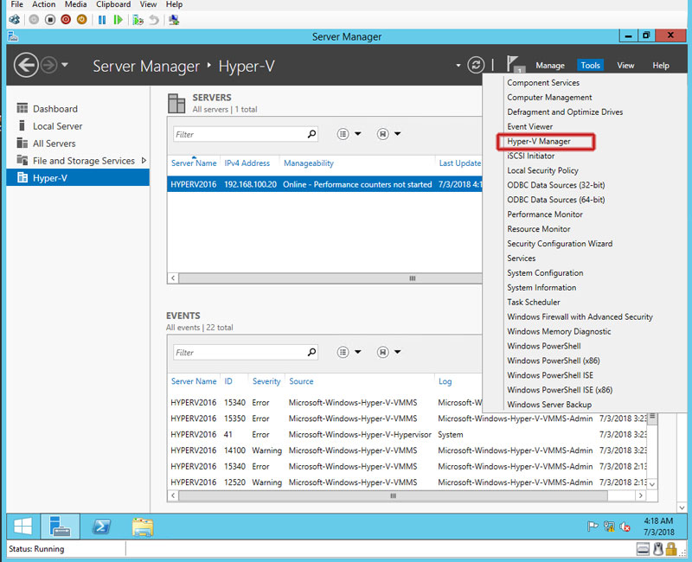Open the Windows Start button

pyautogui.click(x=23, y=527)
